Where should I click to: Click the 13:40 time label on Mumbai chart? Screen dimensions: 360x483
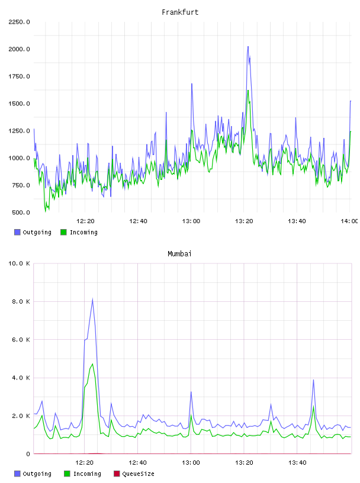297,463
